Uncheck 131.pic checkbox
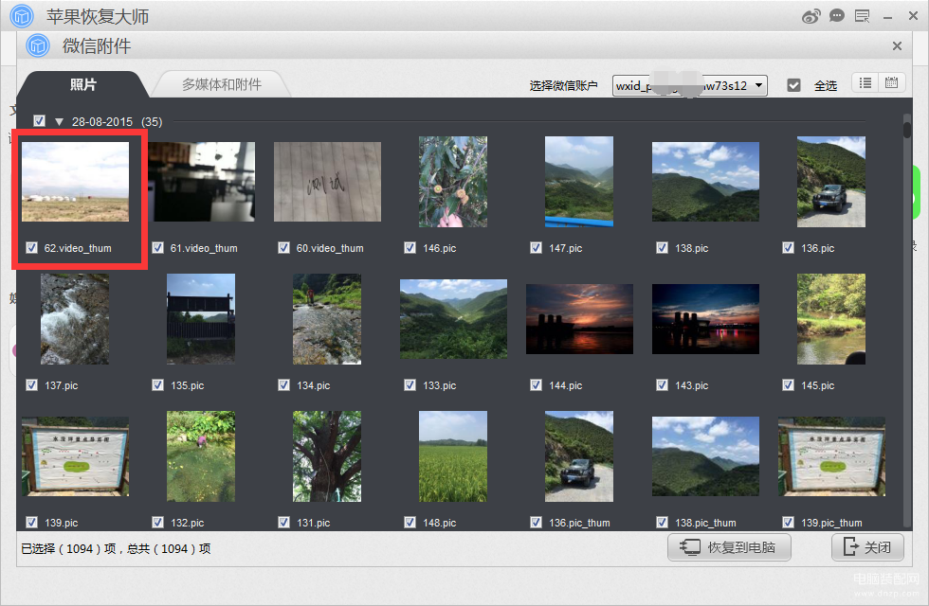929x606 pixels. (283, 522)
